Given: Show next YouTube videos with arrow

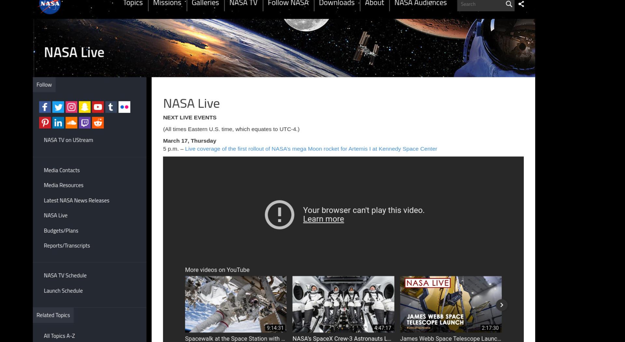Looking at the screenshot, I should coord(502,305).
